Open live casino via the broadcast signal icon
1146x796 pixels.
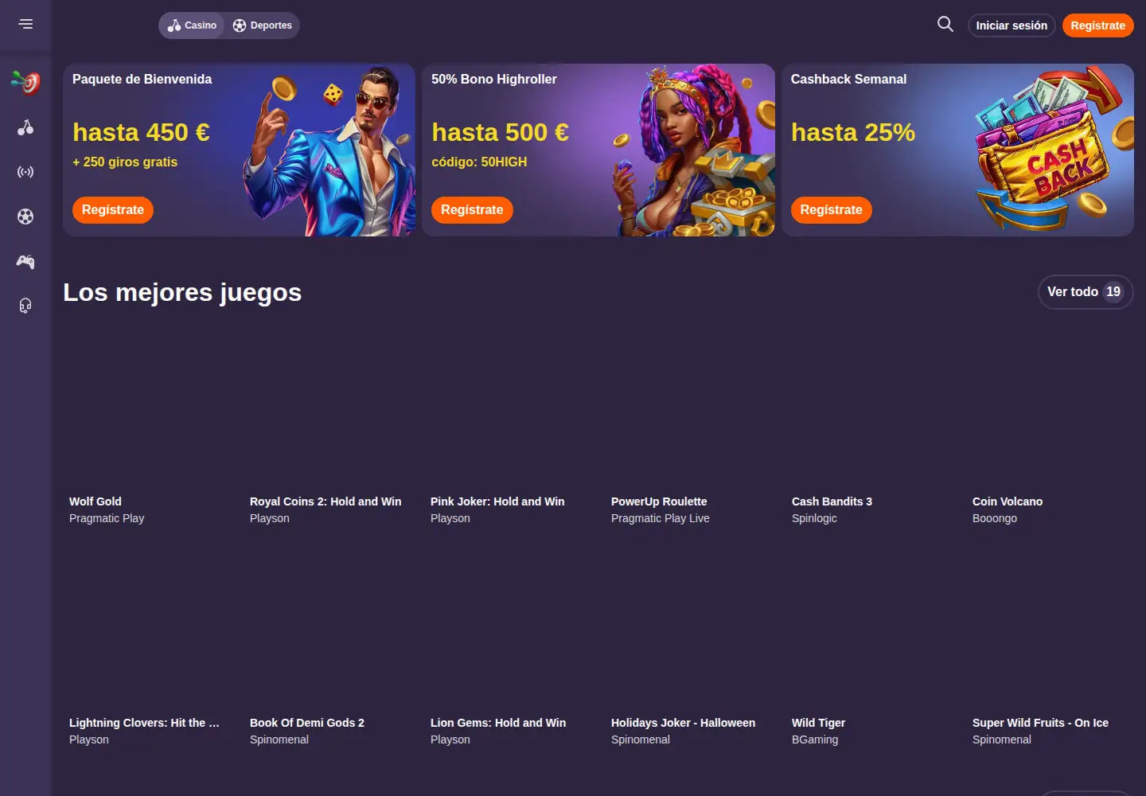point(25,172)
